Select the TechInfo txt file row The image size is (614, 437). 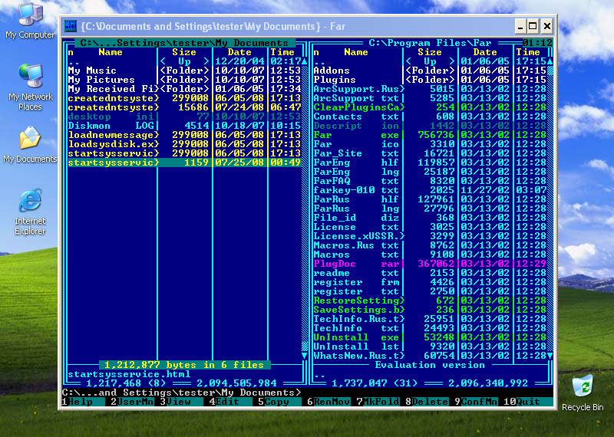click(430, 328)
